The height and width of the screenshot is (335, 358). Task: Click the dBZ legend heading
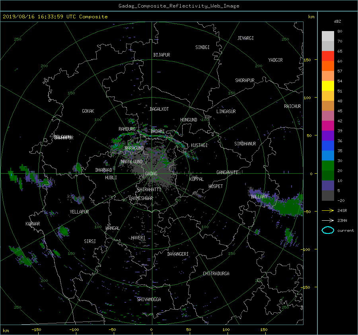(337, 21)
